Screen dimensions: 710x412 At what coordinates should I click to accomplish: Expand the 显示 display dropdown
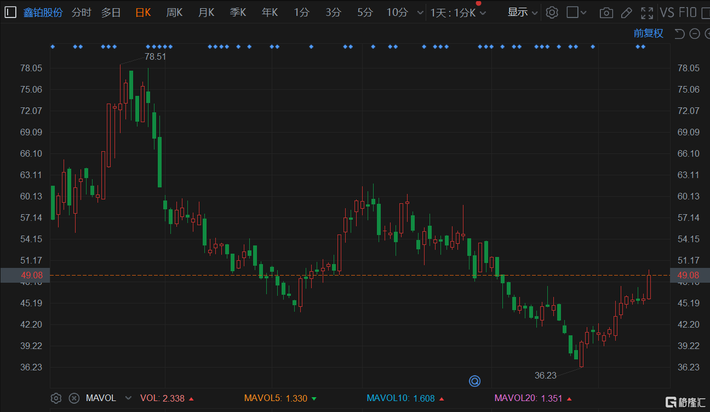pos(522,13)
